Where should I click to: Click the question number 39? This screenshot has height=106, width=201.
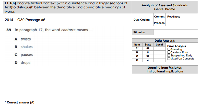click(9, 30)
